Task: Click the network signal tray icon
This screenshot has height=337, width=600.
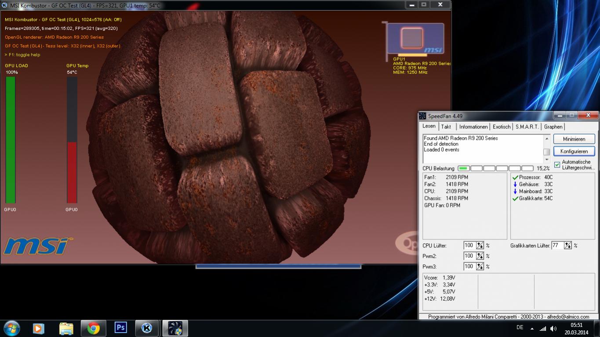Action: [543, 329]
